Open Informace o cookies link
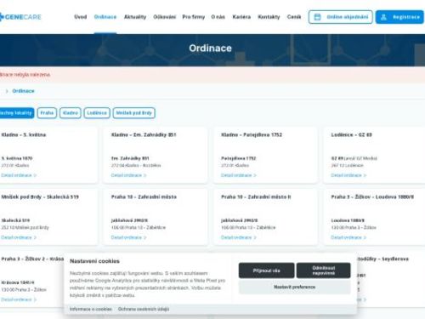The width and height of the screenshot is (425, 319). click(x=91, y=309)
